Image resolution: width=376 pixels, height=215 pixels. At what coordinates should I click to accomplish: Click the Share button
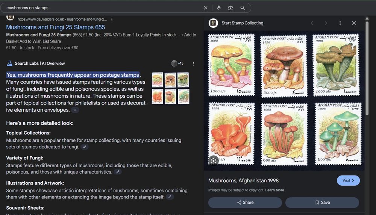click(245, 203)
